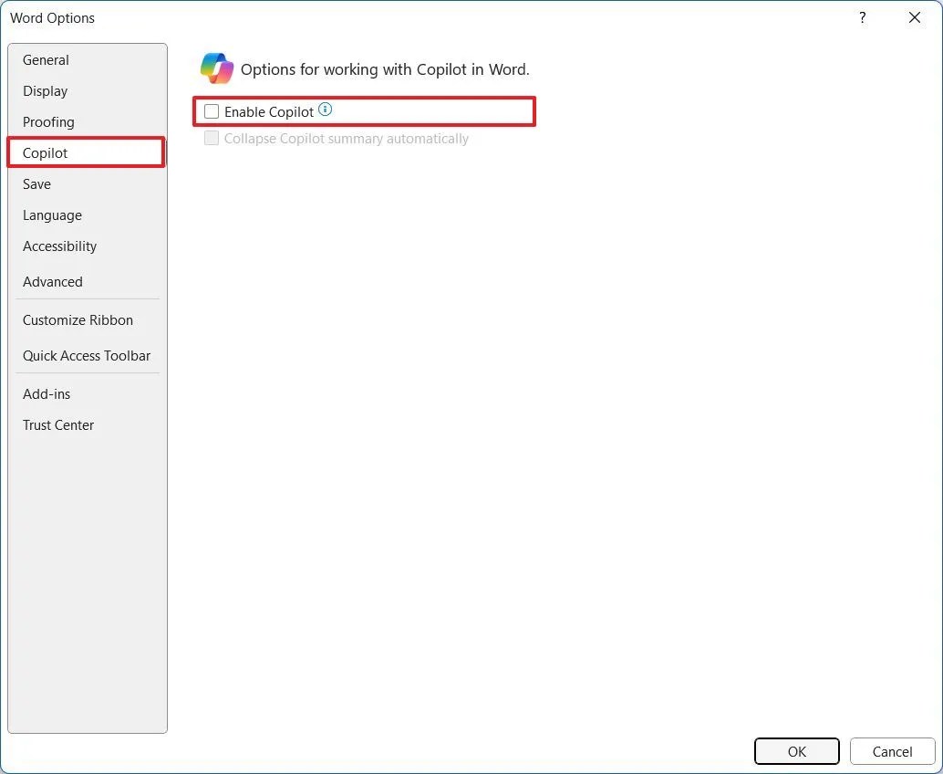Go to Save settings
The image size is (943, 774).
(36, 183)
